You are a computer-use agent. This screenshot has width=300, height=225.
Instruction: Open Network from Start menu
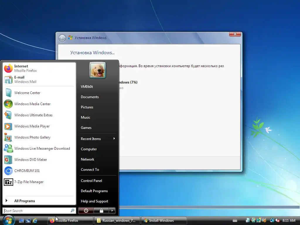[x=98, y=159]
